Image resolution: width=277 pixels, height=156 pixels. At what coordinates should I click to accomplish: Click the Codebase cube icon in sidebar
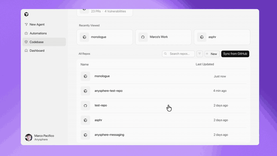coord(26,42)
